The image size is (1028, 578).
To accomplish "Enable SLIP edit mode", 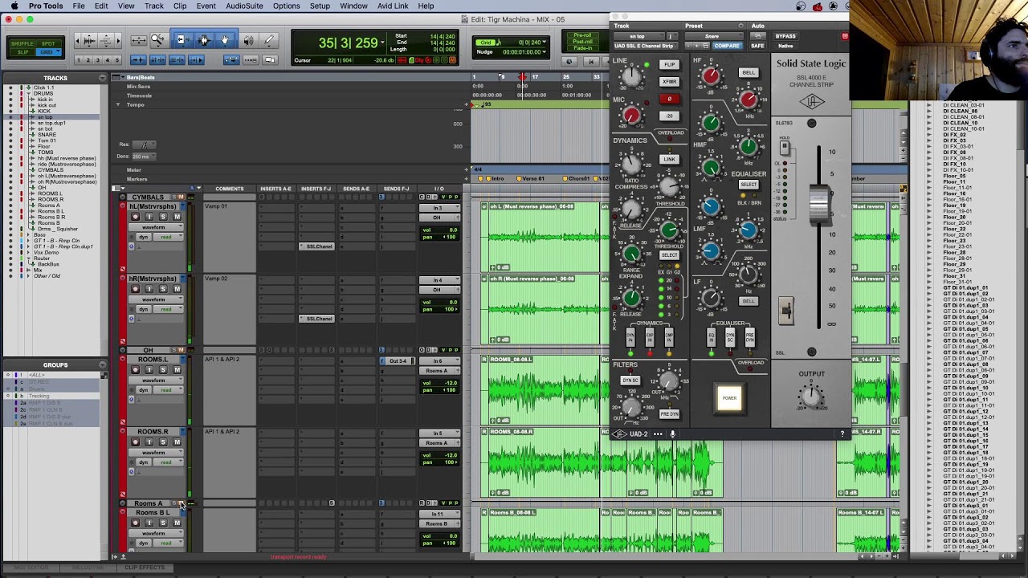I will (23, 52).
